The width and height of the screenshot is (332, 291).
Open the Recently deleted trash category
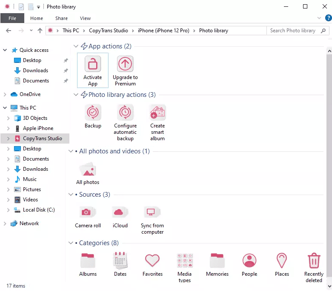[314, 268]
